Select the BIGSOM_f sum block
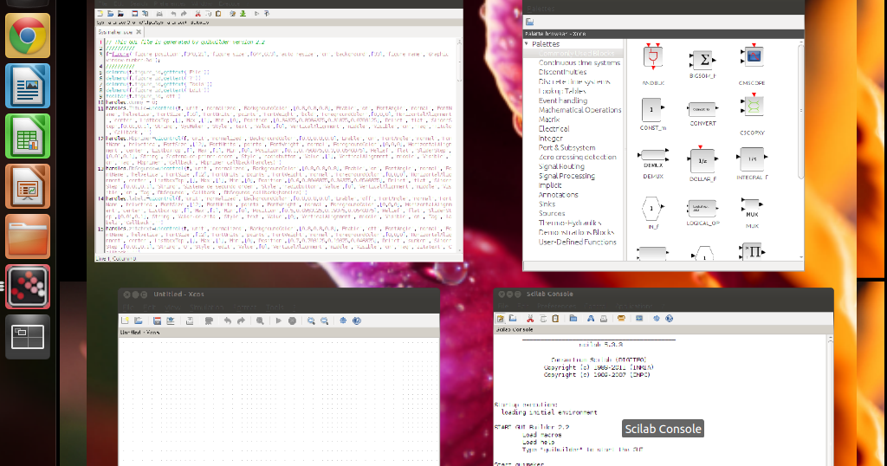The width and height of the screenshot is (887, 466). 702,60
